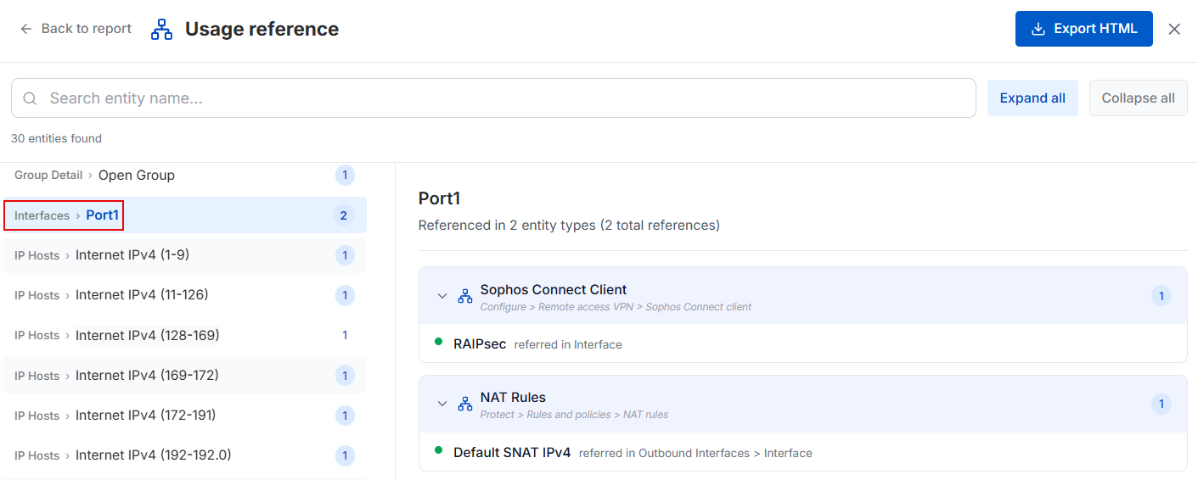1198x480 pixels.
Task: Collapse the Sophos Connect Client section
Action: coord(442,296)
